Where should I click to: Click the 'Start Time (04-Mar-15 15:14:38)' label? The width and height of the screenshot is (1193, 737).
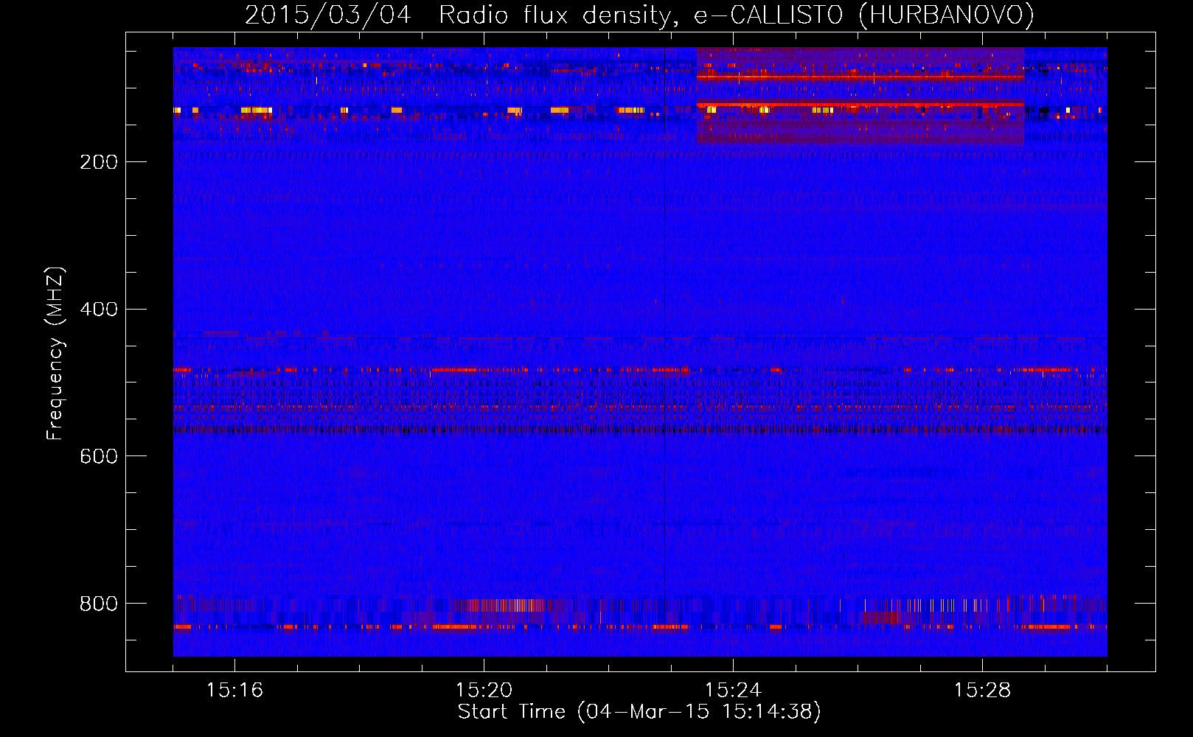639,712
